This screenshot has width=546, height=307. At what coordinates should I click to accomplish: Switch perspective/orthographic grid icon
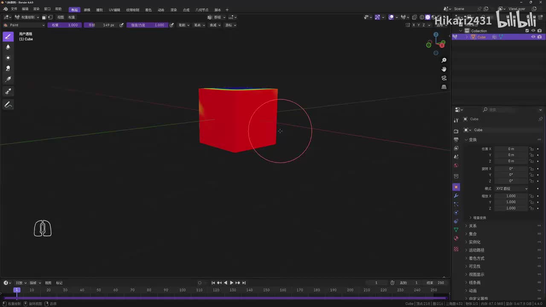pyautogui.click(x=444, y=87)
